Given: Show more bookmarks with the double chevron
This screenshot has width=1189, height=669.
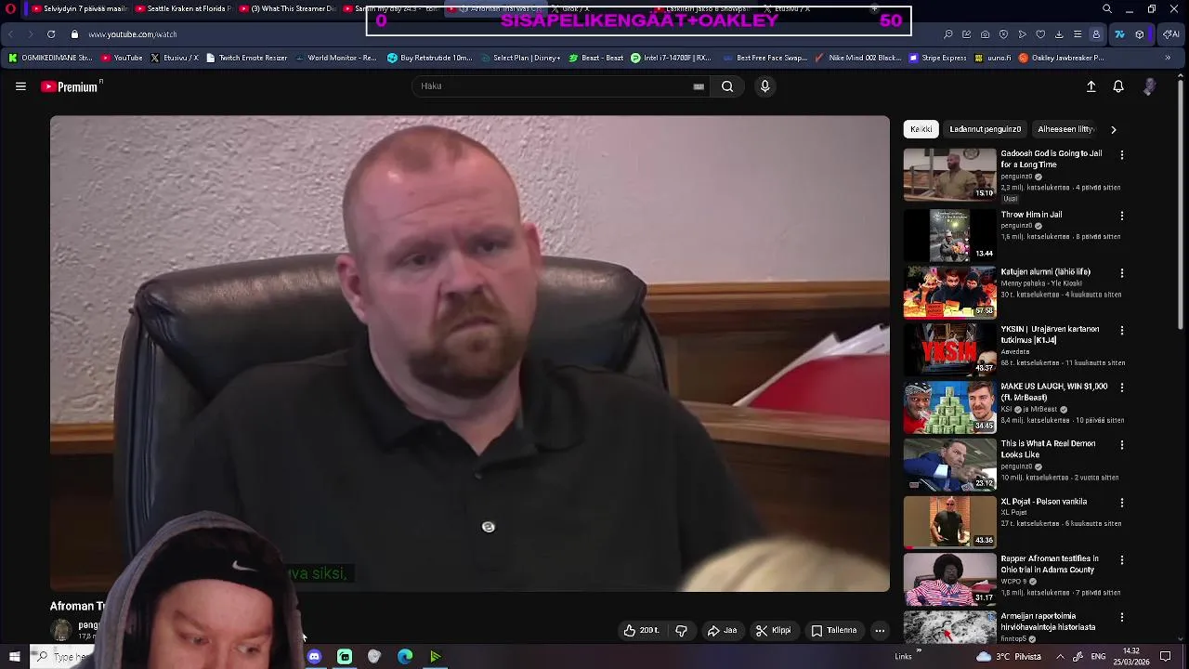Looking at the screenshot, I should pos(1168,58).
